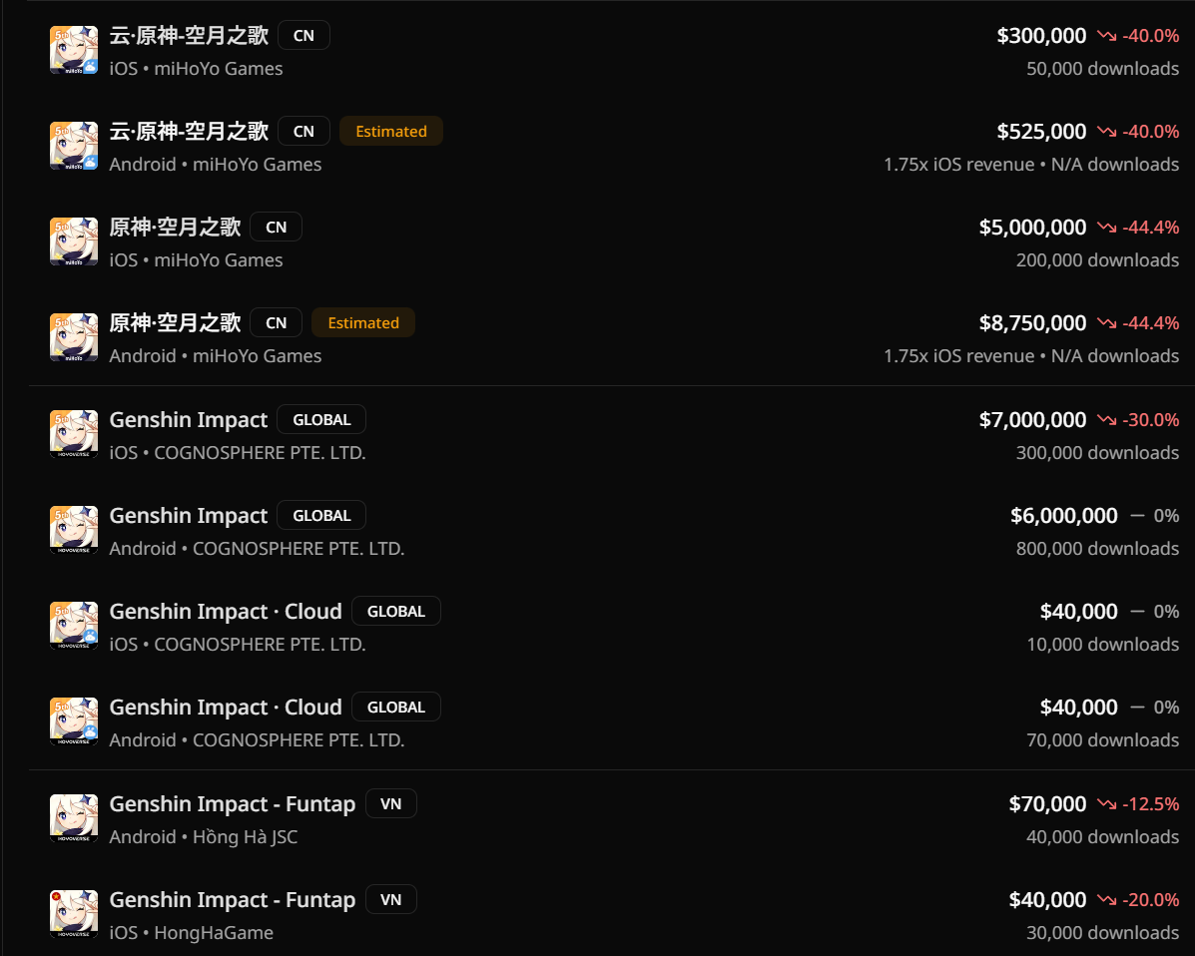
Task: Click downward trend arrow next to $8,750,000
Action: (x=1106, y=323)
